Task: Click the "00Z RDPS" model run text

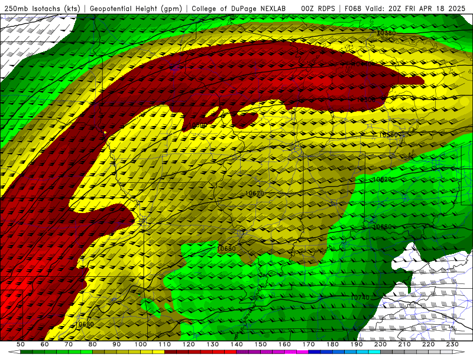Action: [x=318, y=8]
